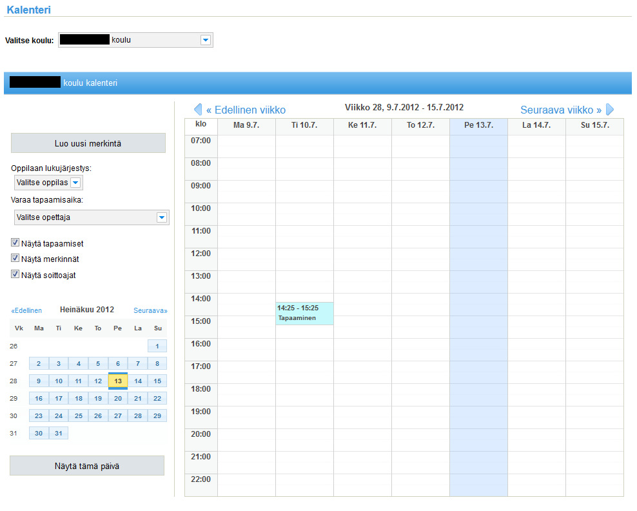The image size is (637, 511).
Task: Select the Ti 10.7. column header
Action: coord(305,125)
